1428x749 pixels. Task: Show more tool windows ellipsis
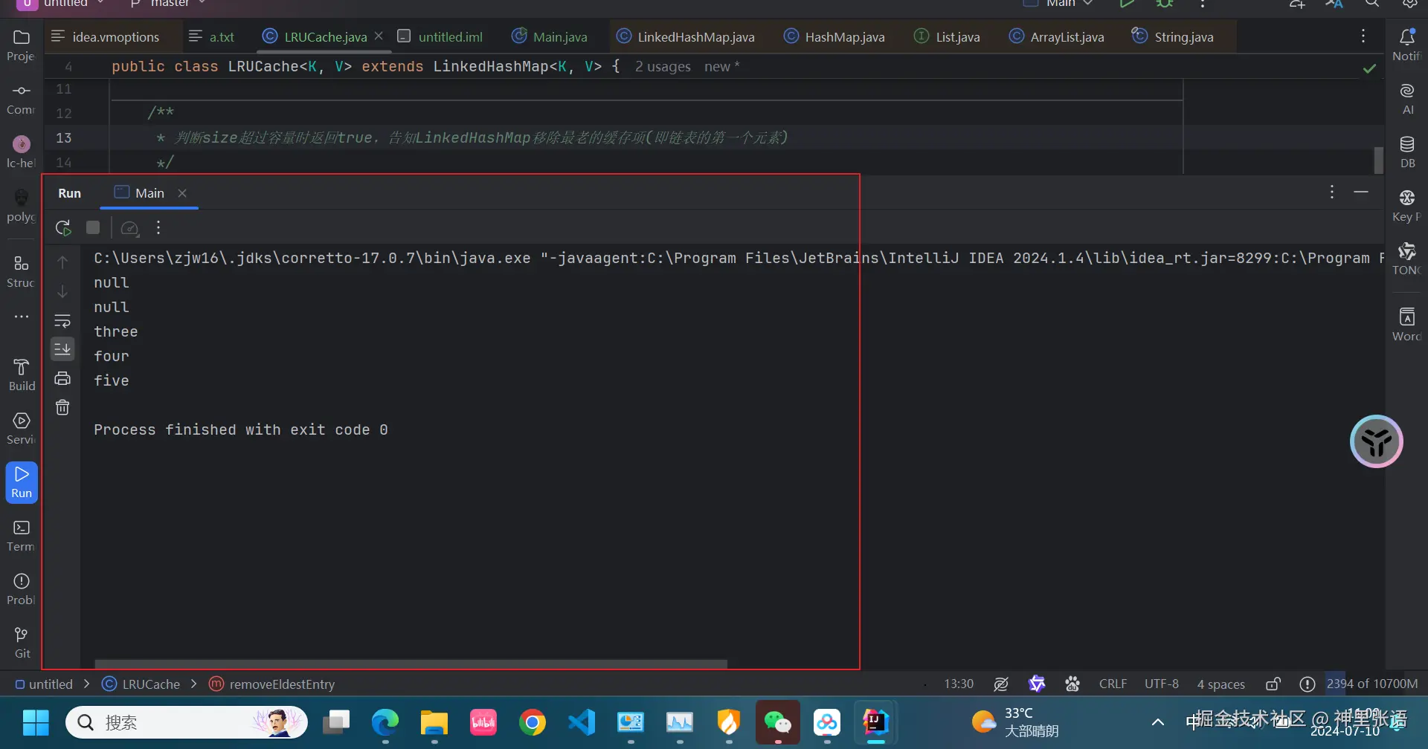point(22,317)
